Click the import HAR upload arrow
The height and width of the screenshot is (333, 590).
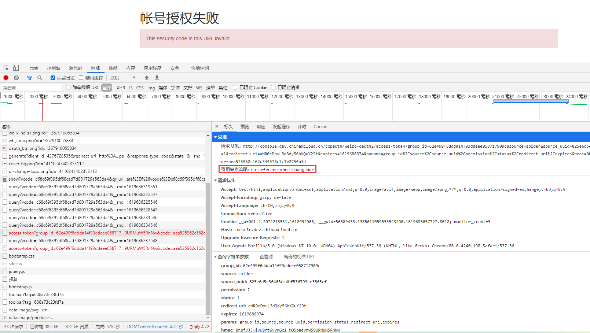click(x=147, y=78)
